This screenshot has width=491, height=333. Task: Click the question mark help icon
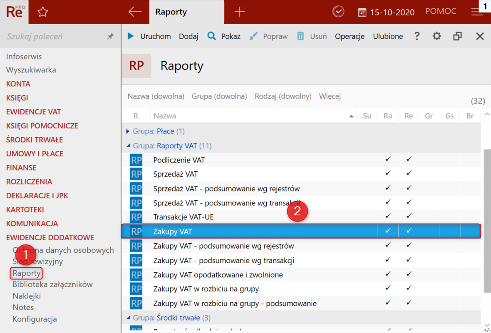417,37
